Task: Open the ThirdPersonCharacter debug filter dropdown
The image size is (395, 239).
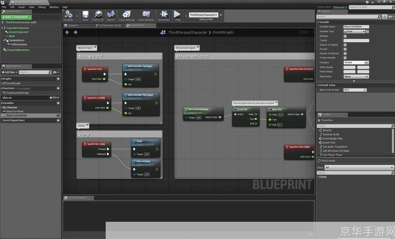Action: 204,15
